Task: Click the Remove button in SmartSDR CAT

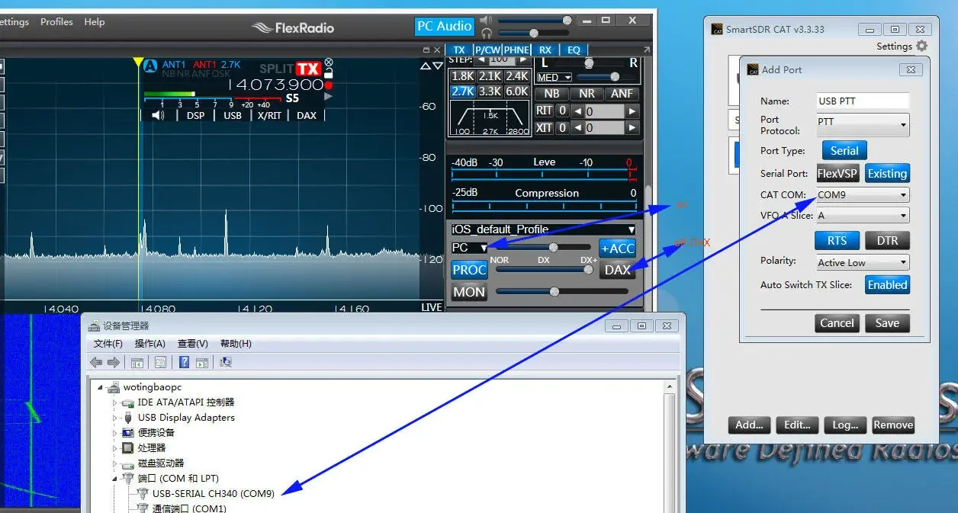Action: 892,425
